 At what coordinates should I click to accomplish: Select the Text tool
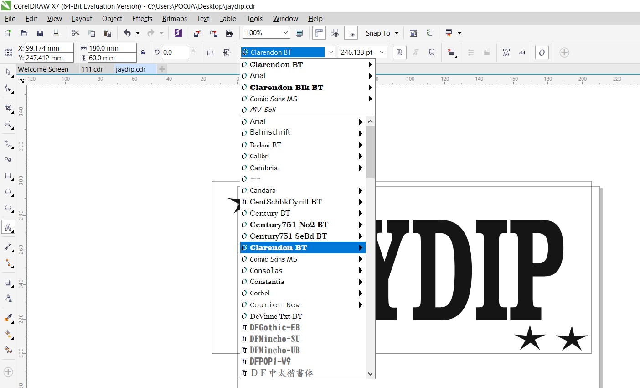(8, 227)
